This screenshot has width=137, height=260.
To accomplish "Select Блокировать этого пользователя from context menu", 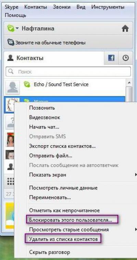I will click(x=71, y=220).
